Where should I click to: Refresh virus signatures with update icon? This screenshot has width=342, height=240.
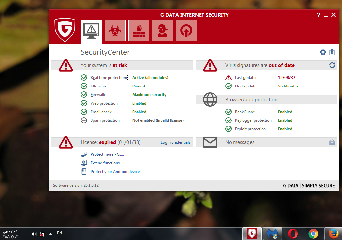(x=332, y=65)
